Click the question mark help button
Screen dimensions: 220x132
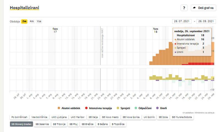click(x=184, y=8)
